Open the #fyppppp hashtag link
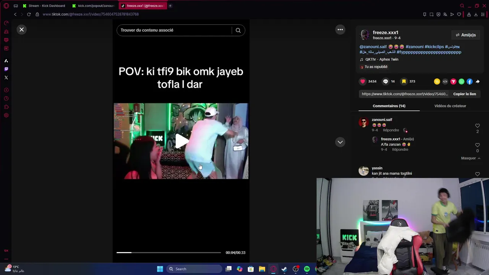489x275 pixels. tap(429, 52)
